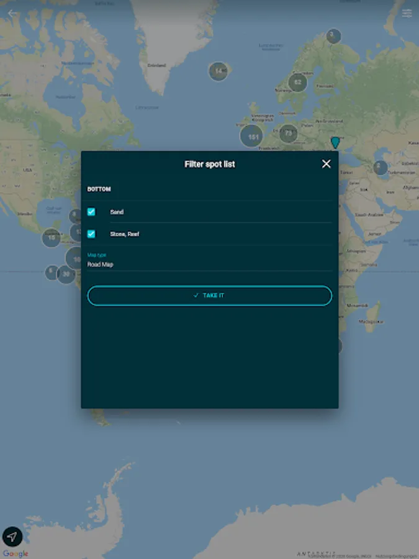419x559 pixels.
Task: Open the Map type dropdown showing Road Map
Action: click(210, 261)
